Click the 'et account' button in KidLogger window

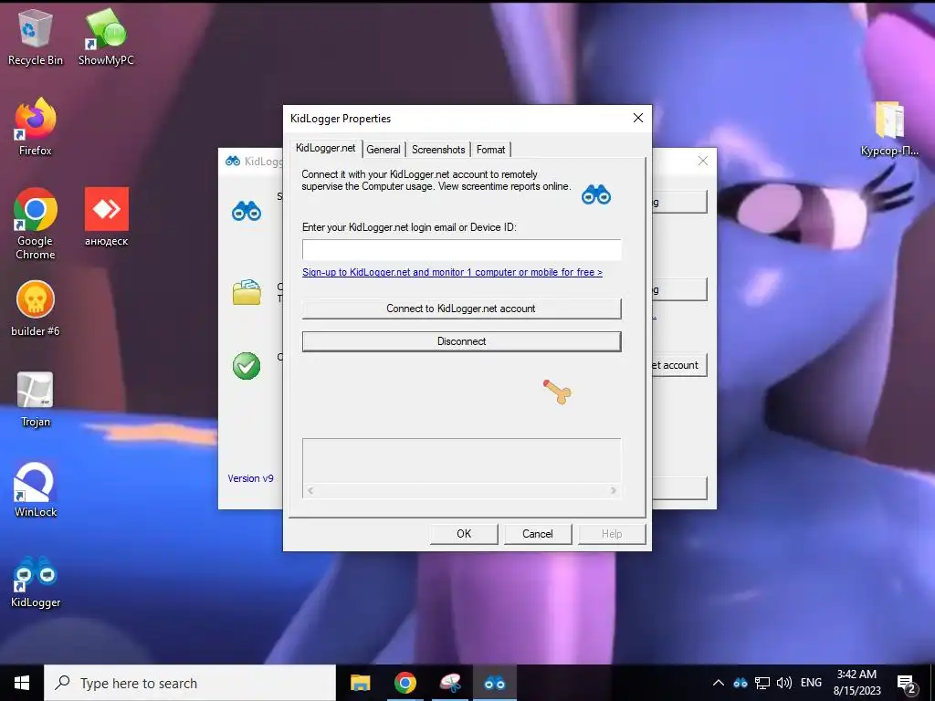(679, 365)
